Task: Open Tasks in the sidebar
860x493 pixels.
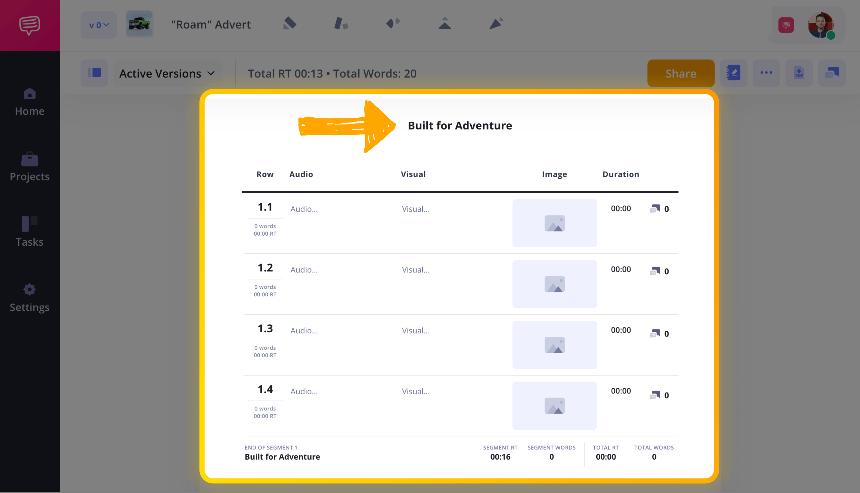Action: click(x=30, y=232)
